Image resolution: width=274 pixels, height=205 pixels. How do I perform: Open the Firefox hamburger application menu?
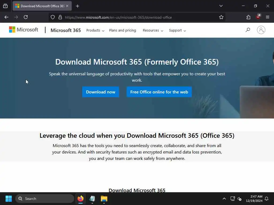268,17
